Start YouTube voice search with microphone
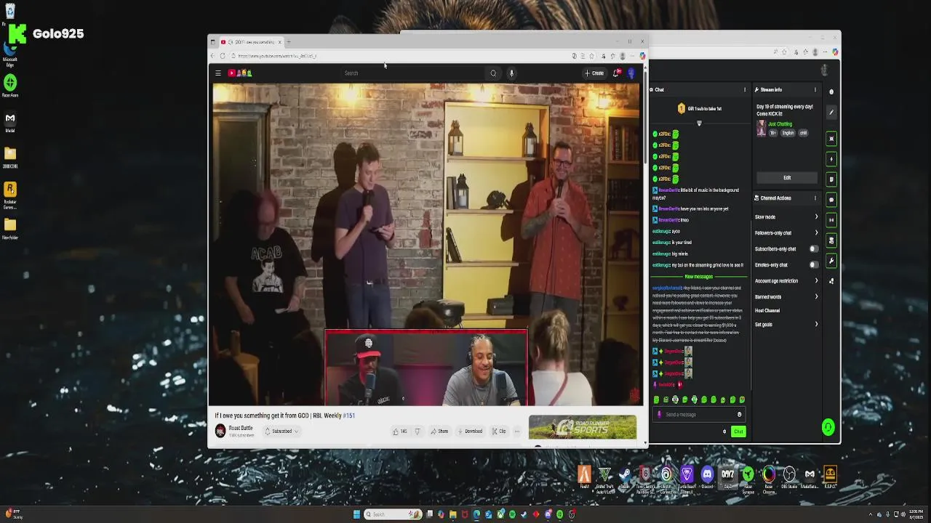Viewport: 931px width, 523px height. click(511, 73)
